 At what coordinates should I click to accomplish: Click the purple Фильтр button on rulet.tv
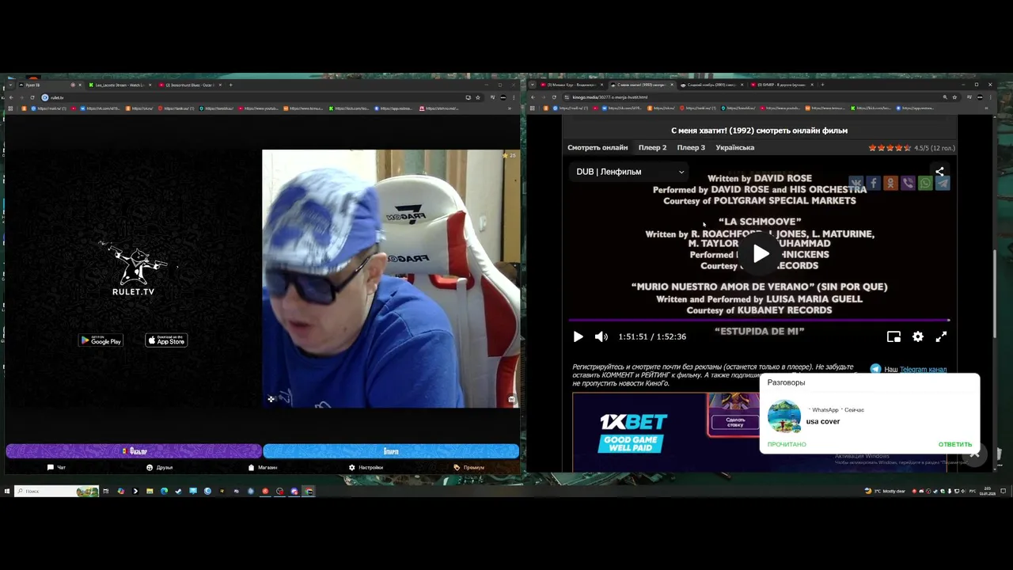(x=134, y=451)
